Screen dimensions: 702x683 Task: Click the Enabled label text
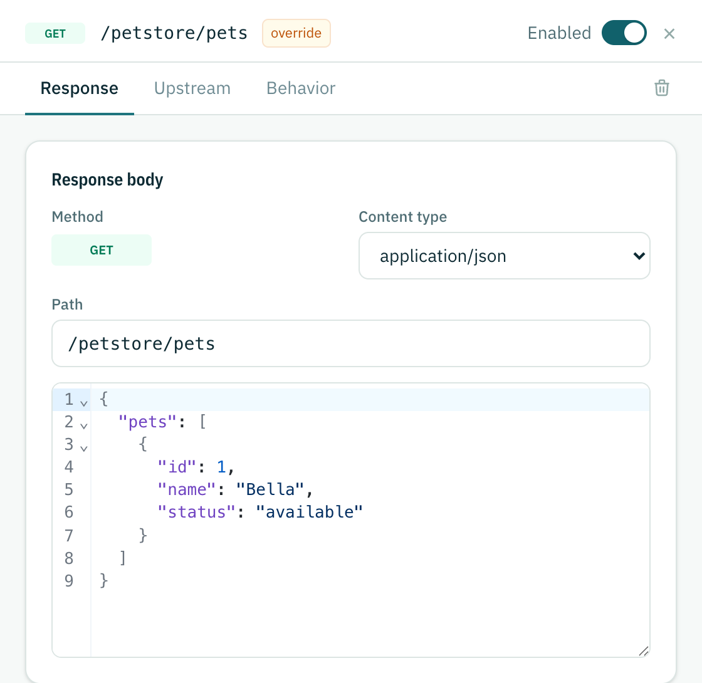coord(559,33)
